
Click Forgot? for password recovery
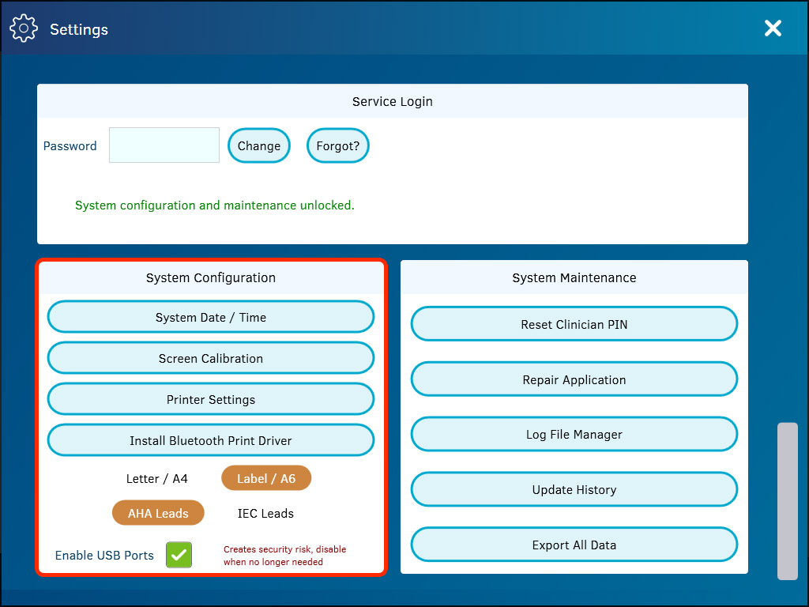click(x=337, y=145)
